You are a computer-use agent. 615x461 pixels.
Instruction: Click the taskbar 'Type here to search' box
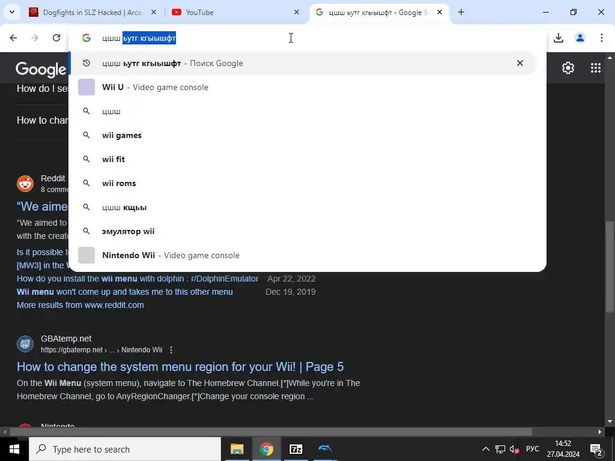click(x=125, y=449)
